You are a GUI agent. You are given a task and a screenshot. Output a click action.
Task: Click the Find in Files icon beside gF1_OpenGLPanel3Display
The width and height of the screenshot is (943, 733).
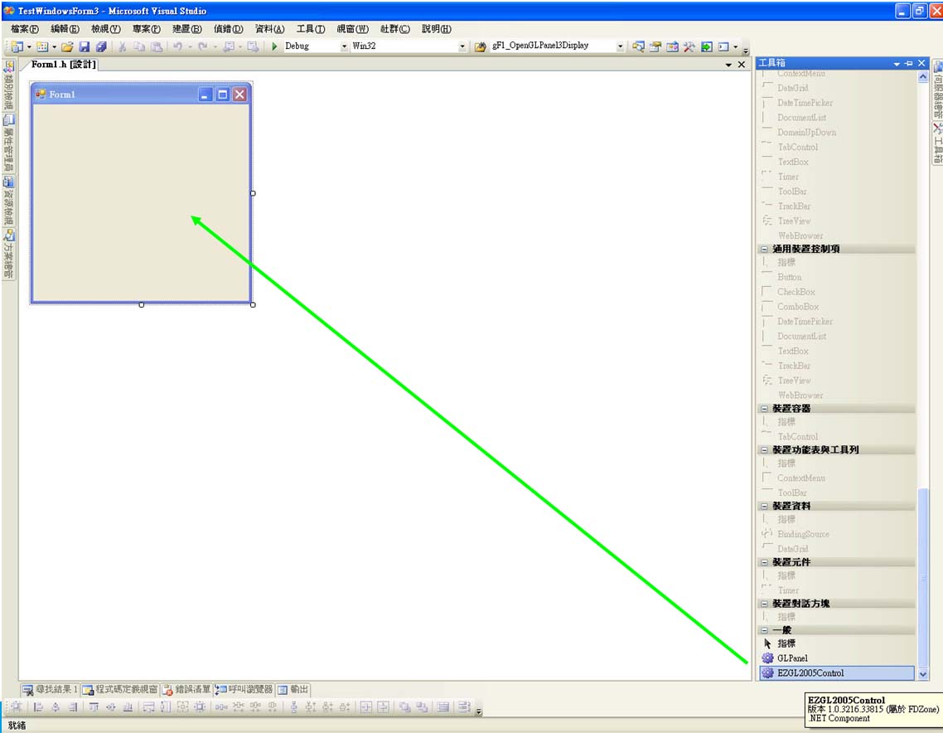[480, 47]
